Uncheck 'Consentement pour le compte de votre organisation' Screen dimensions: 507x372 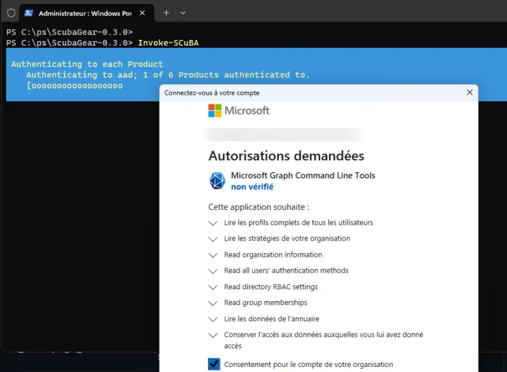click(x=214, y=364)
